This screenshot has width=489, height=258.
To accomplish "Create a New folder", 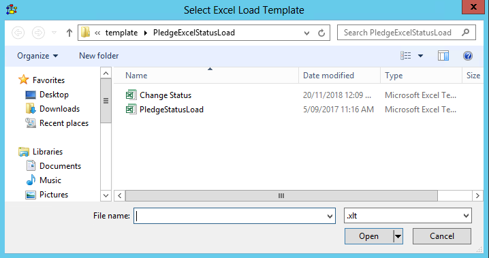I will [x=99, y=56].
